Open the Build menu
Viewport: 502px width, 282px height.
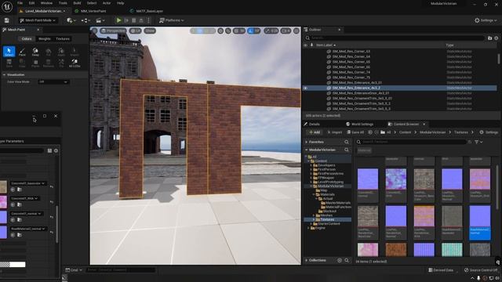tap(77, 3)
